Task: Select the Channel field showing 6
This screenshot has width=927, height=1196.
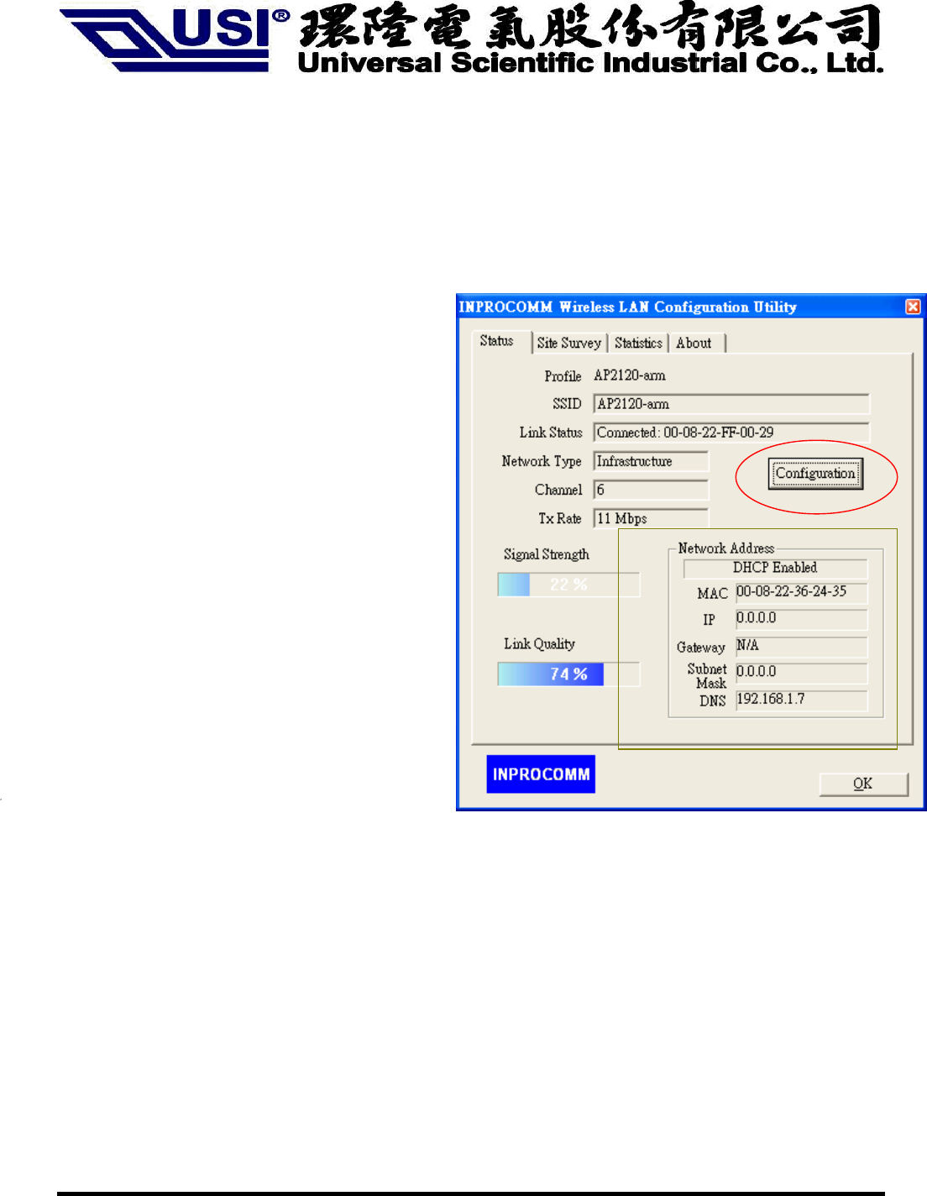Action: pyautogui.click(x=651, y=490)
